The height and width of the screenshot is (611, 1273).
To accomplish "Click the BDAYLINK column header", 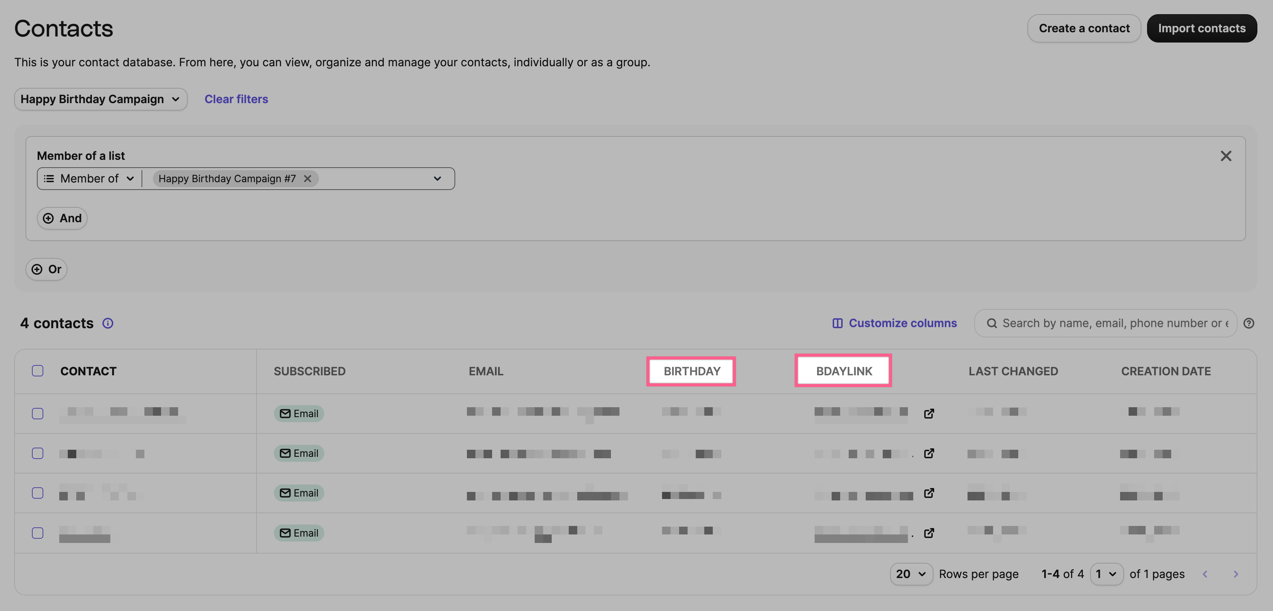I will click(844, 371).
